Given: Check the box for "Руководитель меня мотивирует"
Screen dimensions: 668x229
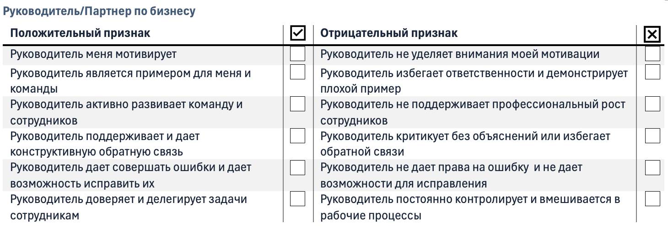Looking at the screenshot, I should click(x=297, y=54).
